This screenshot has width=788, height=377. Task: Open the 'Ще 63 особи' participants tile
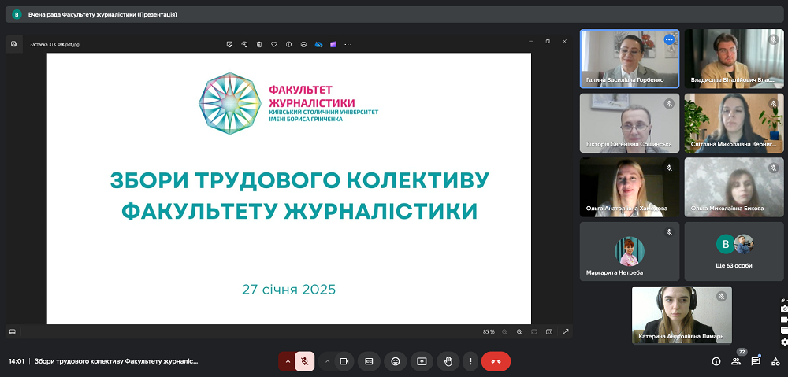[734, 251]
